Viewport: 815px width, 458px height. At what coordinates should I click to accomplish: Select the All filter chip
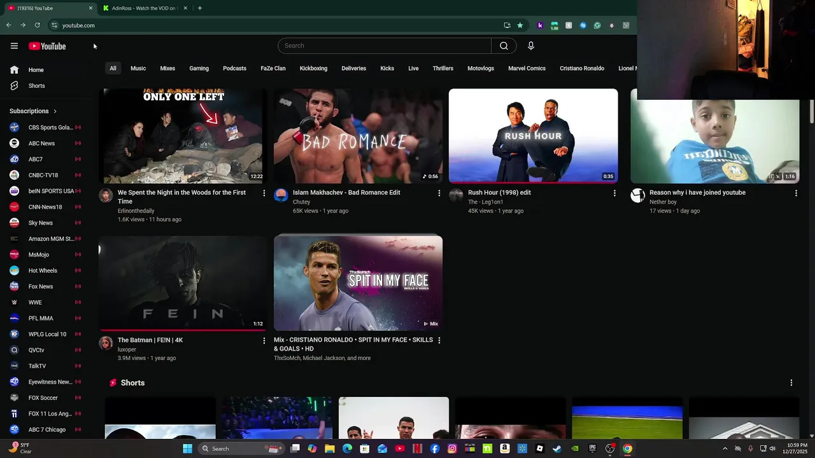(x=113, y=68)
